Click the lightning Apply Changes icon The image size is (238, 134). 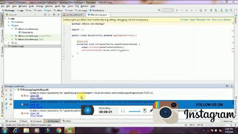(182, 10)
